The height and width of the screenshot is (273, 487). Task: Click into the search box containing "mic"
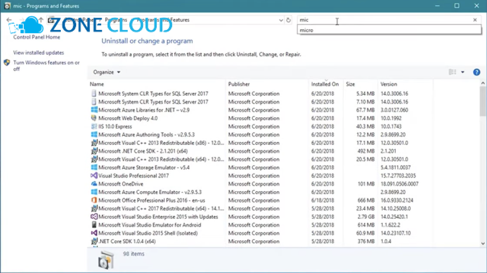click(384, 20)
